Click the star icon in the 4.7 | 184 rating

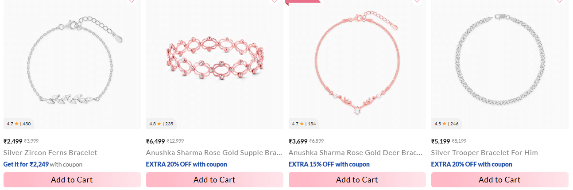(x=302, y=124)
